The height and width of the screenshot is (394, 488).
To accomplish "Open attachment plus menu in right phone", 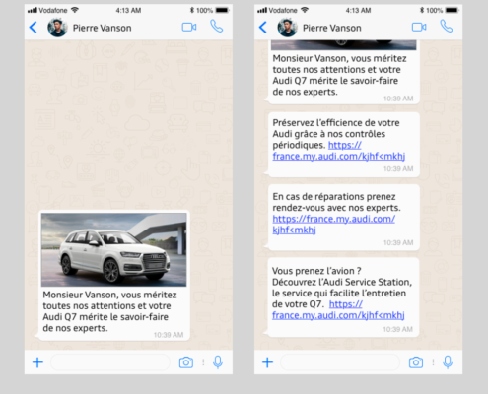I will (x=267, y=362).
